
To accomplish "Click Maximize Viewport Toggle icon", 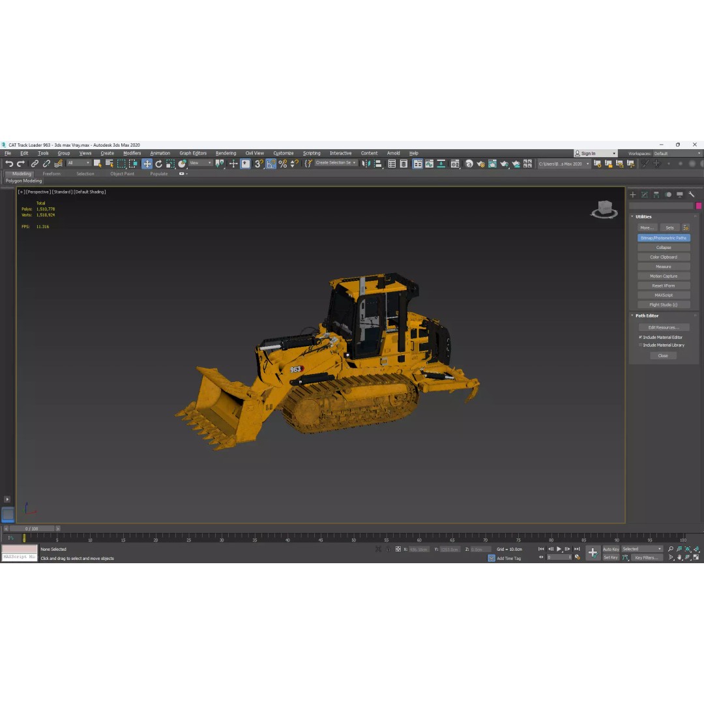I will click(x=696, y=557).
